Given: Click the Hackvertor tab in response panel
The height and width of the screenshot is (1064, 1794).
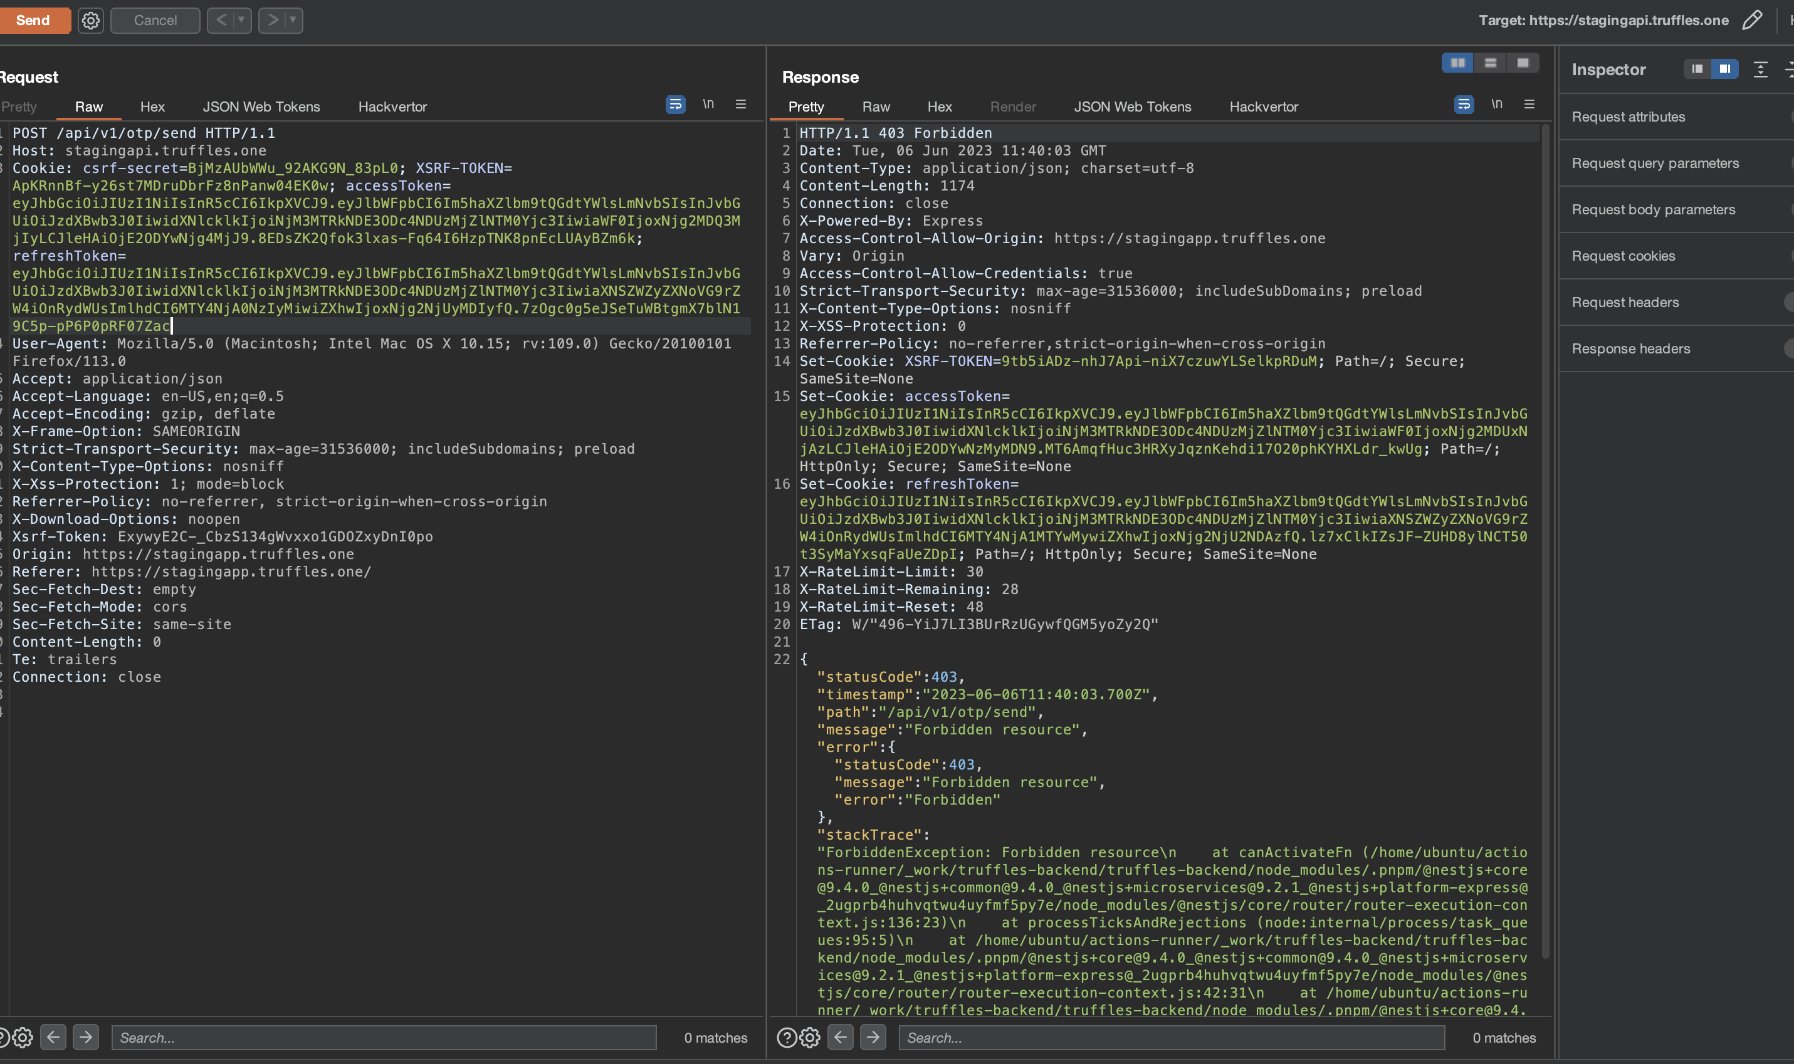Looking at the screenshot, I should click(x=1263, y=107).
